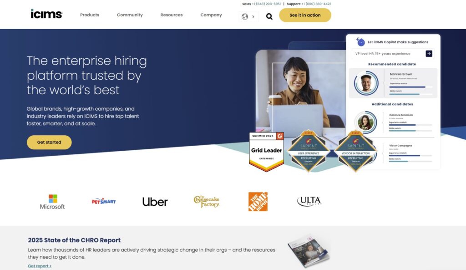
Task: Click the Copilot suggestion text field
Action: click(x=389, y=54)
